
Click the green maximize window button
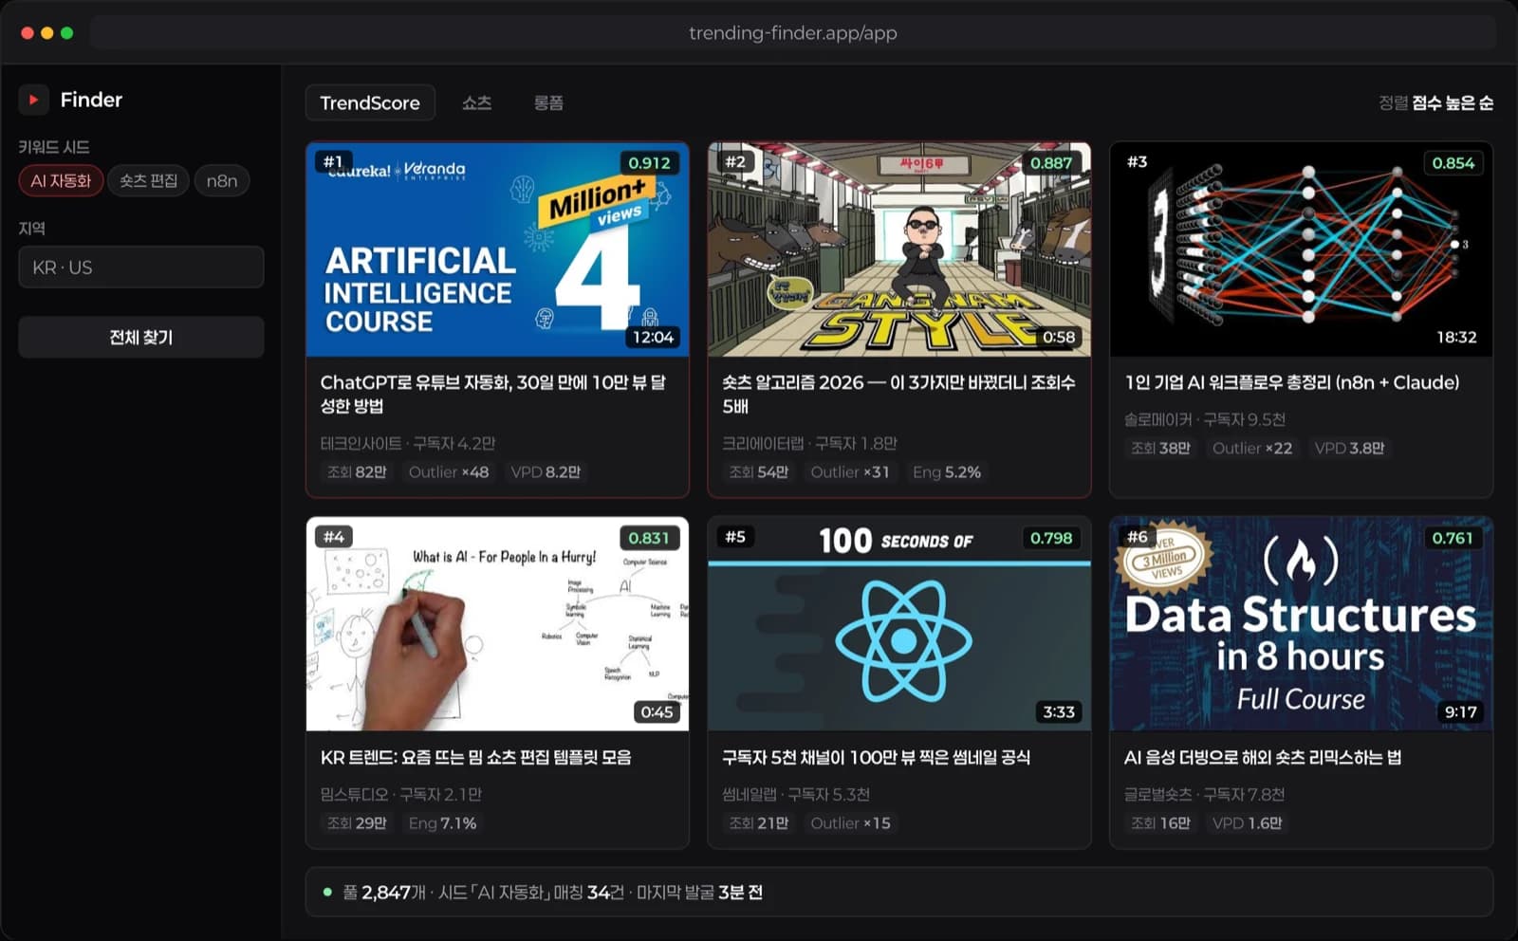pyautogui.click(x=66, y=32)
